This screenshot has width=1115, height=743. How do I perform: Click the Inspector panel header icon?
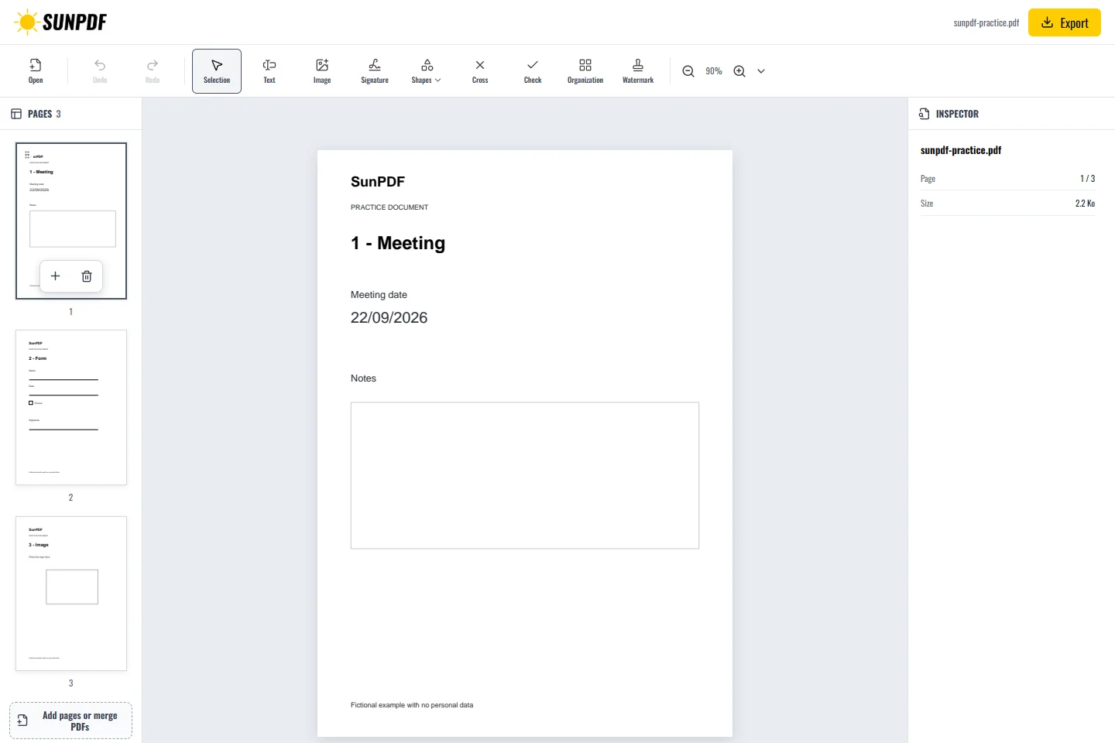tap(925, 114)
